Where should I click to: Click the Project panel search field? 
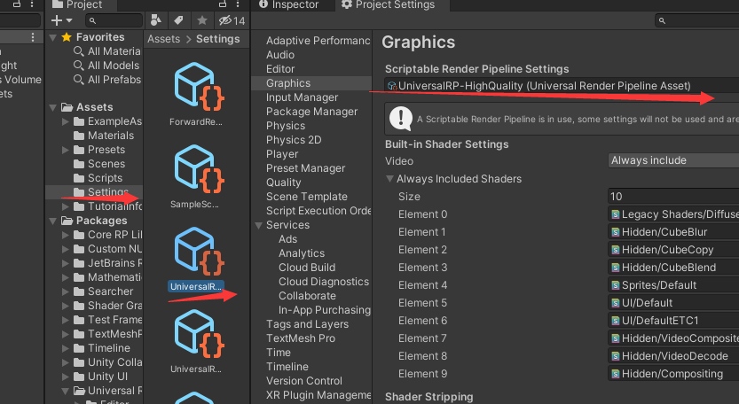(x=114, y=20)
